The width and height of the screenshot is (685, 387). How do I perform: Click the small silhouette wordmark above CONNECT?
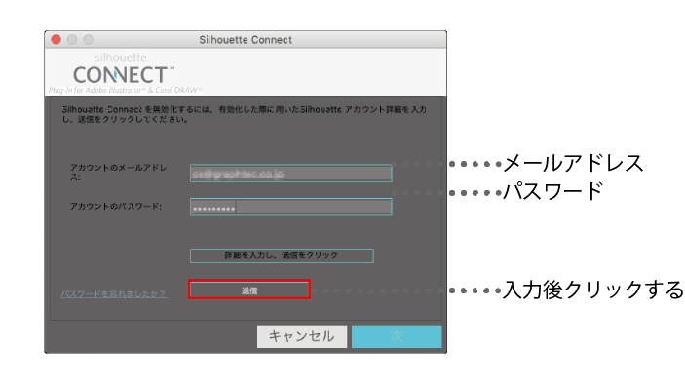click(120, 58)
